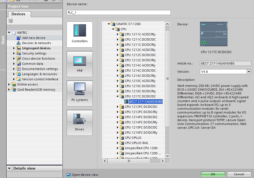
Task: Expand the Security settings node
Action: click(x=14, y=53)
